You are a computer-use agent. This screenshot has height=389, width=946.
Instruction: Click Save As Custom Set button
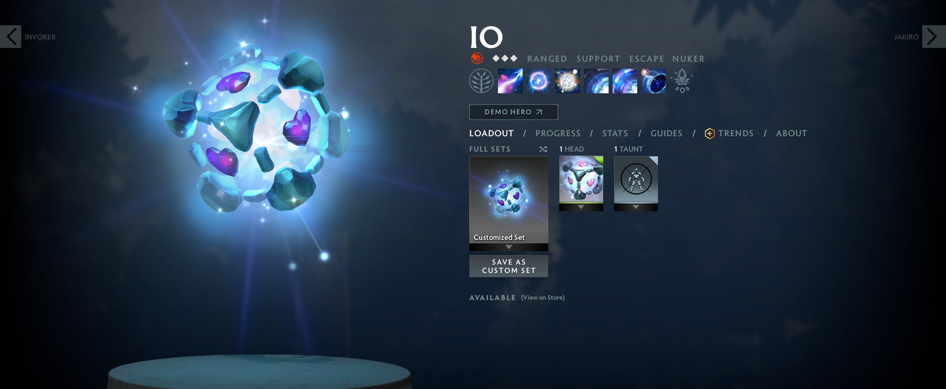click(509, 266)
